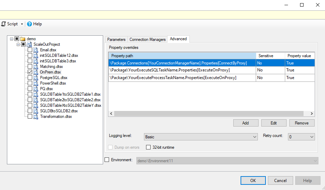Click the Matching.dtsx package icon
Screen dimensions: 325x190
pyautogui.click(x=36, y=67)
